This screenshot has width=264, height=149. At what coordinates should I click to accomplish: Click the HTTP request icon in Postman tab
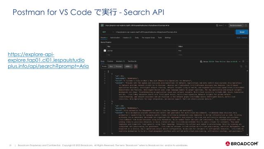coord(102,25)
